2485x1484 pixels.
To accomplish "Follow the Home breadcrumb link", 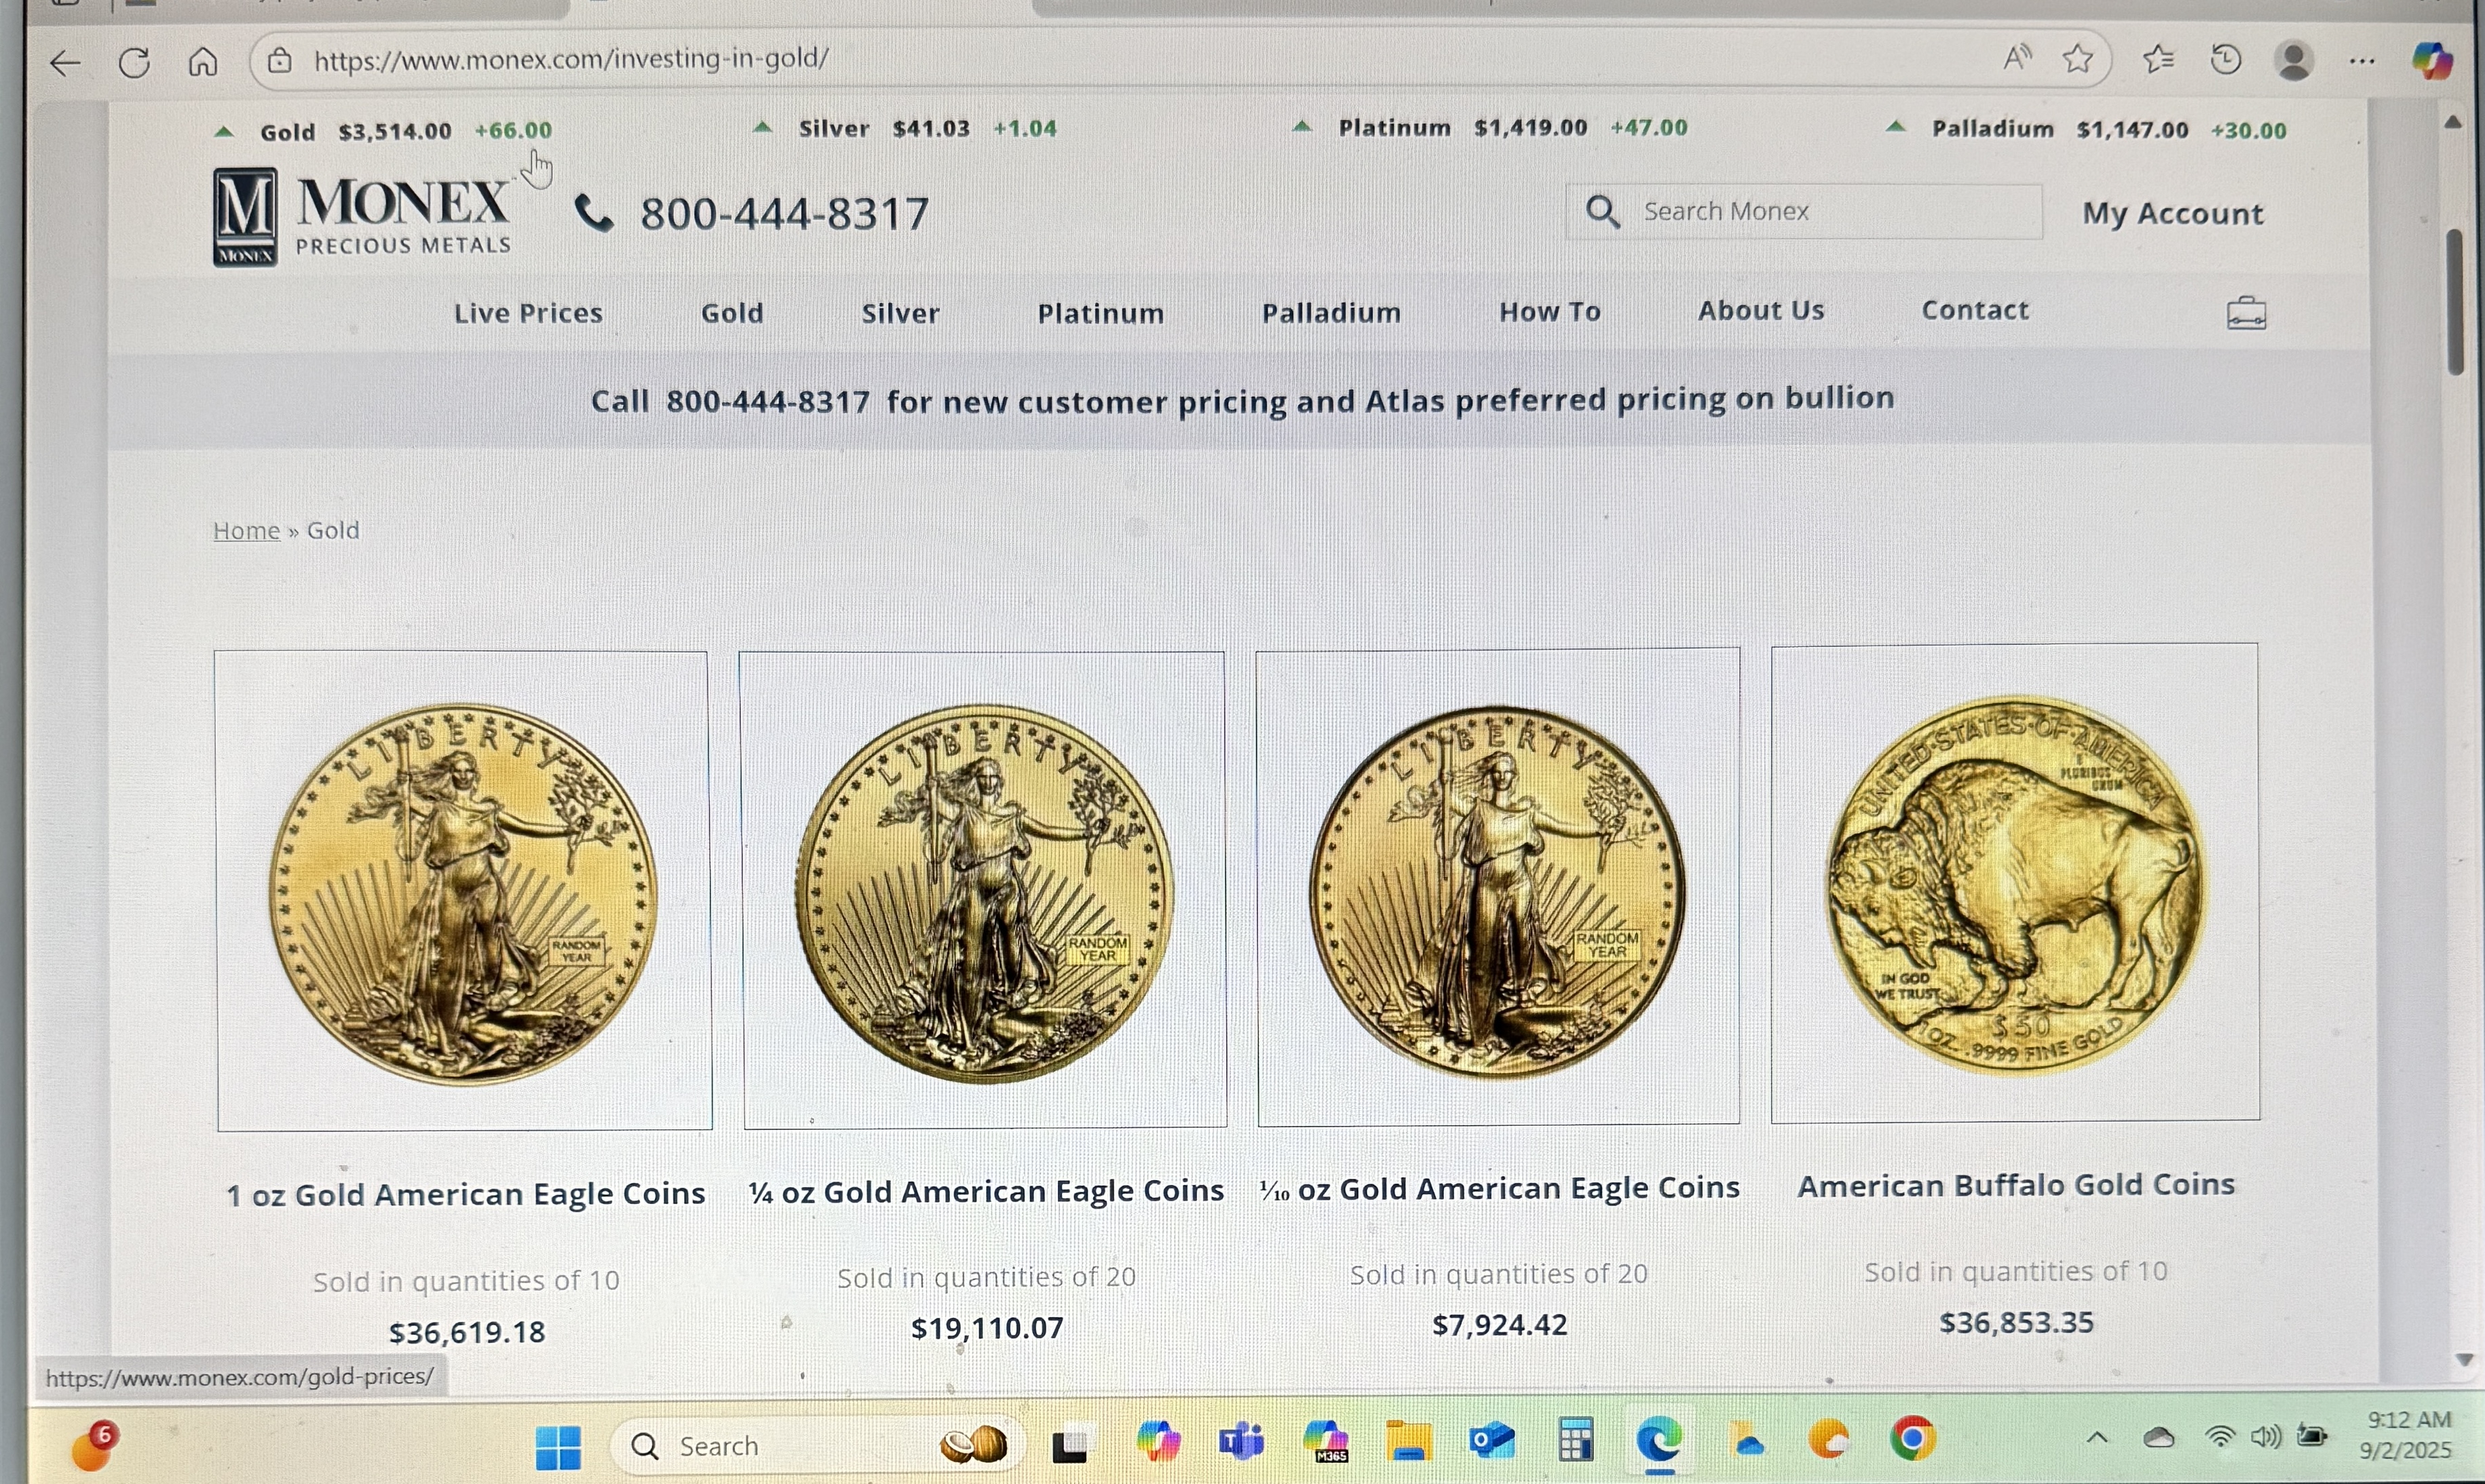I will point(246,530).
